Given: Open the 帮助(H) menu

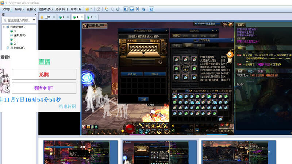Looking at the screenshot, I should click(76, 9).
